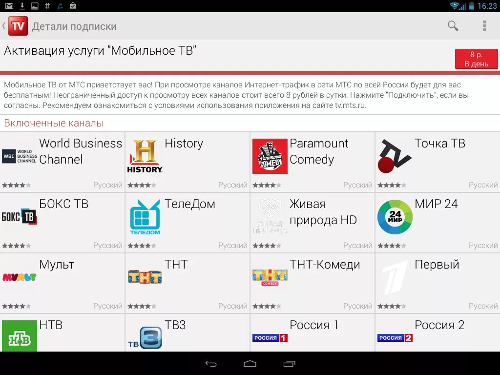Image resolution: width=500 pixels, height=375 pixels.
Task: Tap Русский label in Первый card
Action: tap(483, 306)
